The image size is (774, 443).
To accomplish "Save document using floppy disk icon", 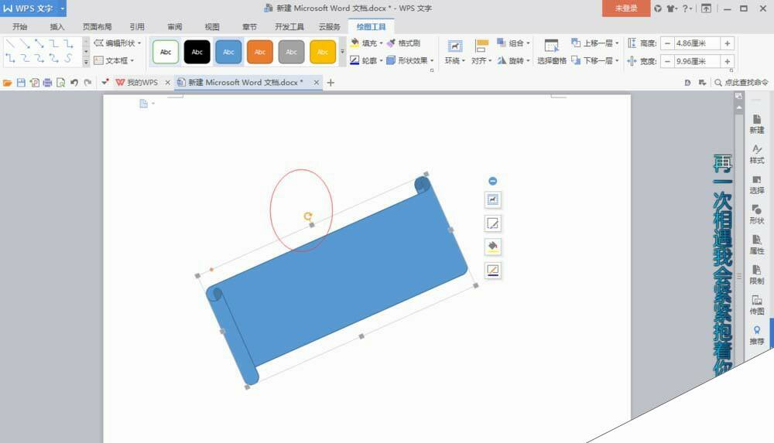I will [x=21, y=83].
